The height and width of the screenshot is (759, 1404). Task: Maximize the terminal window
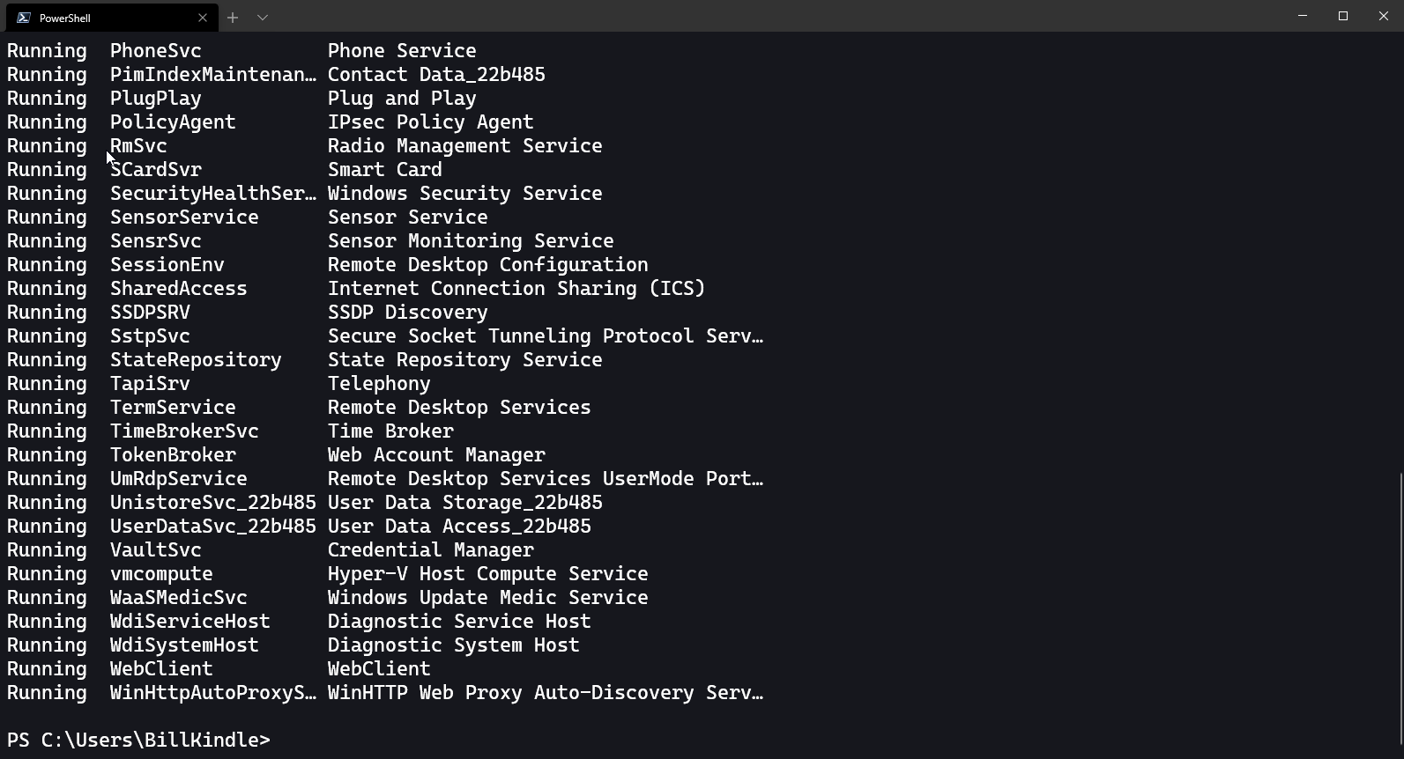point(1343,16)
